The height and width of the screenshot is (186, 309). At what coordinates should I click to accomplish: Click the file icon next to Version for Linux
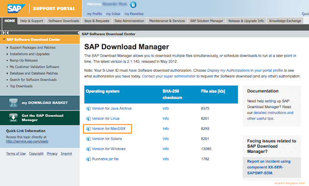click(88, 119)
